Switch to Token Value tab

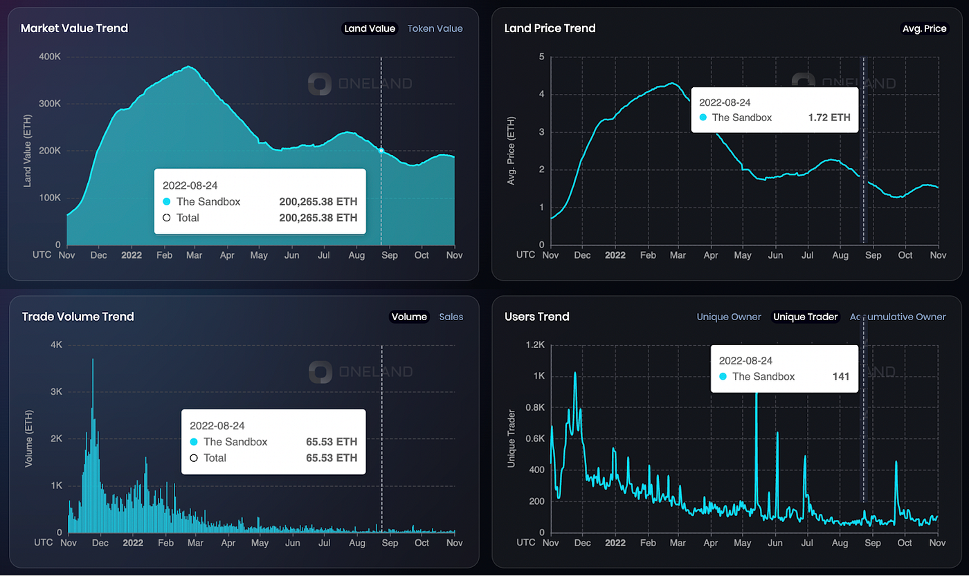point(435,28)
